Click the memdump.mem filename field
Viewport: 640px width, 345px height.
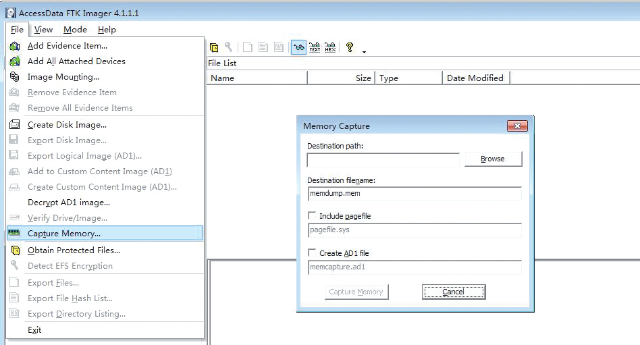415,194
